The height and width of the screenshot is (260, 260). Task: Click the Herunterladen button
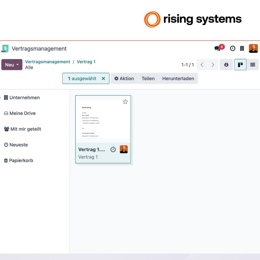click(x=178, y=78)
